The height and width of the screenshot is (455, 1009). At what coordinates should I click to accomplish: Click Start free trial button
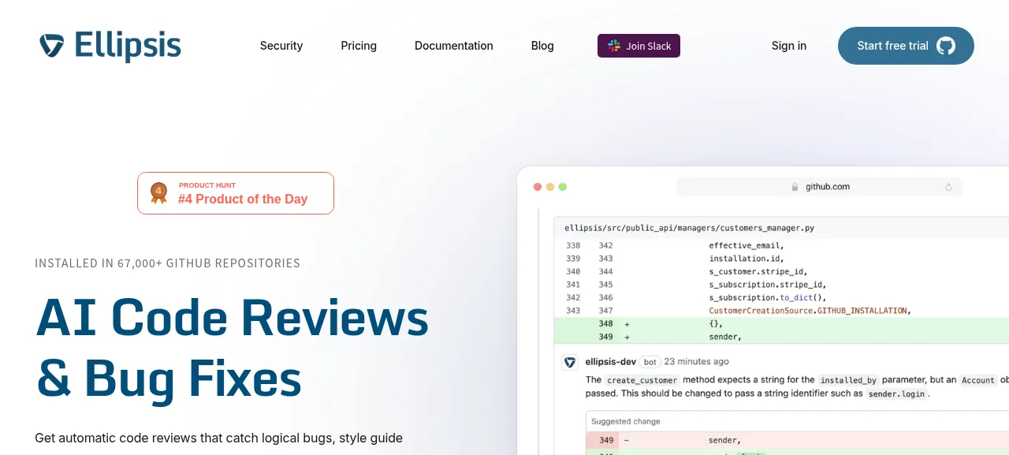point(906,46)
